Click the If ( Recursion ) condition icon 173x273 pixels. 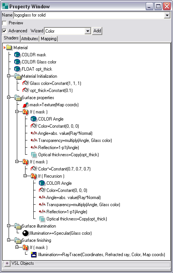(34, 176)
